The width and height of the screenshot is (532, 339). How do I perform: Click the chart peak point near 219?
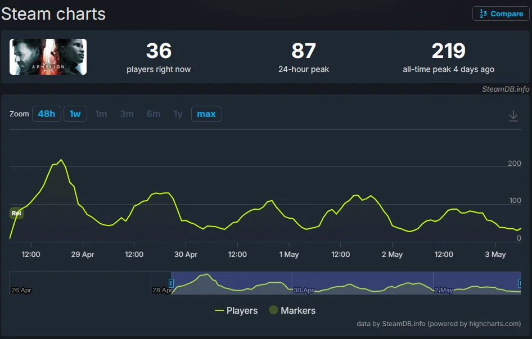(x=61, y=160)
